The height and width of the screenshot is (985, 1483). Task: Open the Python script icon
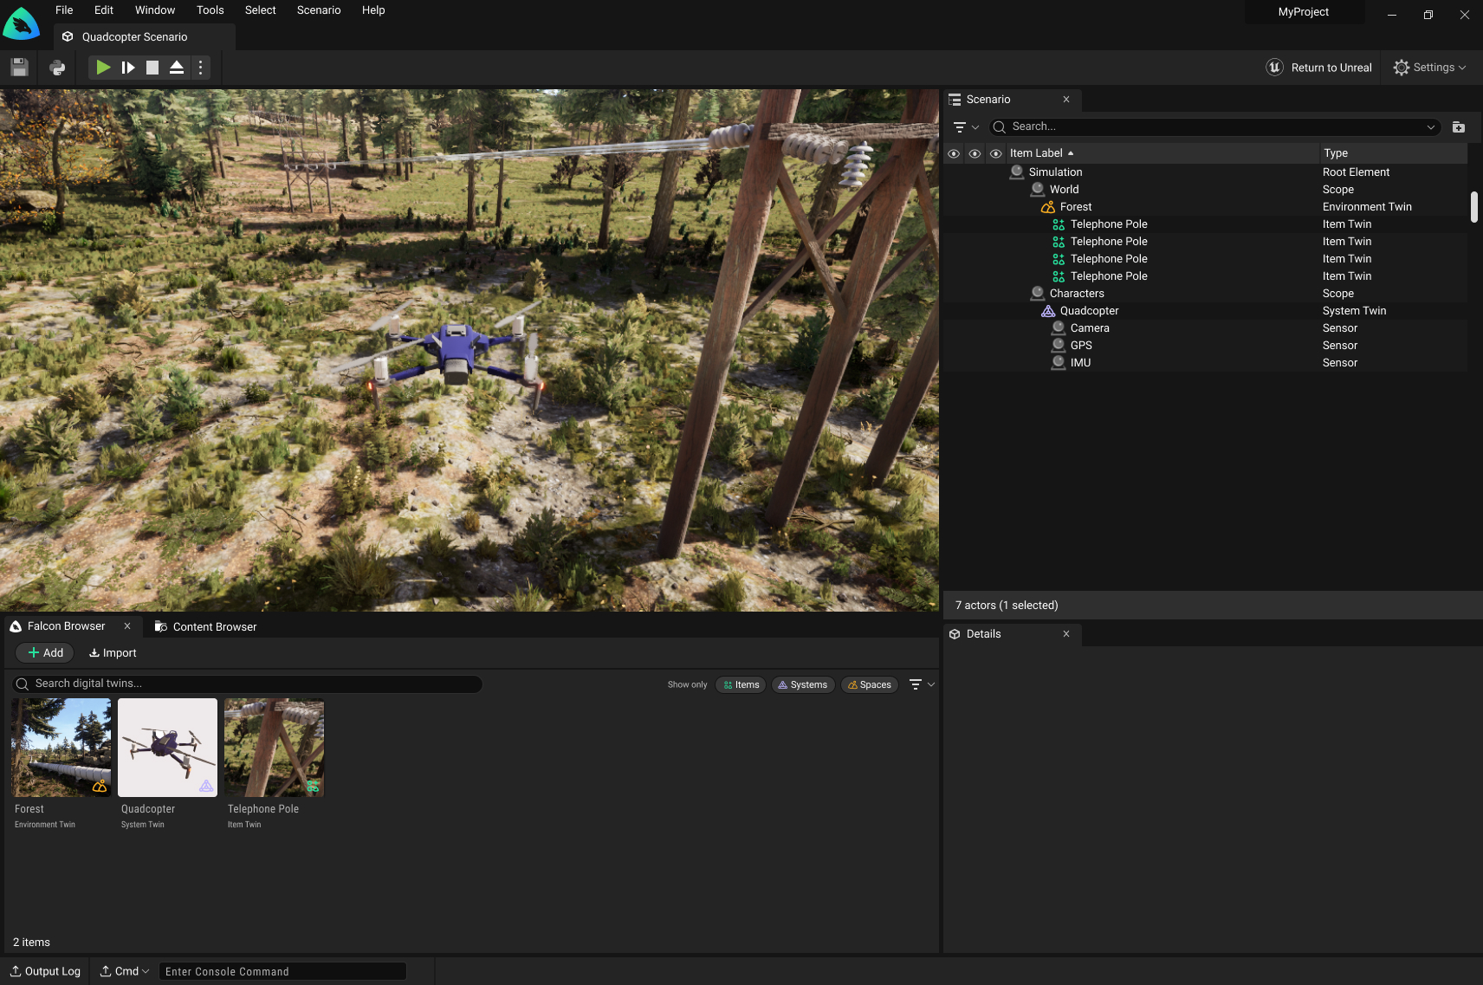coord(57,68)
